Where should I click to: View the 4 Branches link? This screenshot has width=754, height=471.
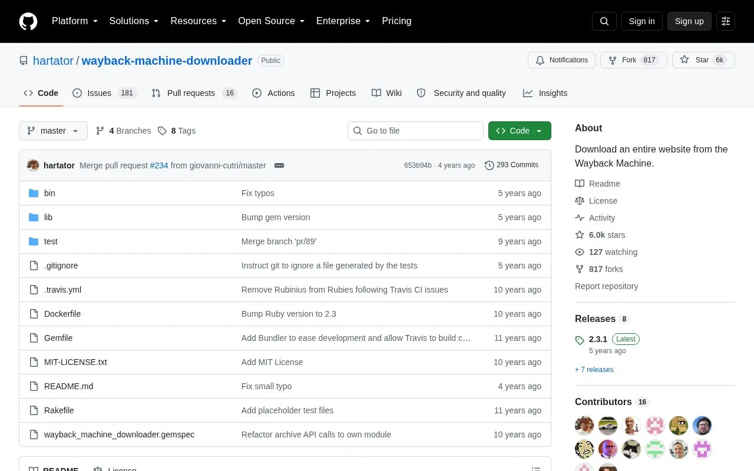(123, 131)
